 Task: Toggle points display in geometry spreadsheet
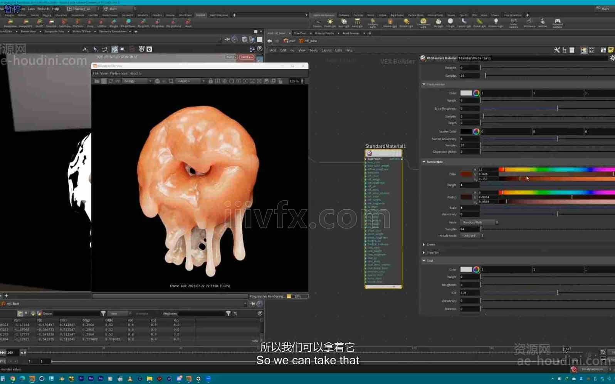20,314
